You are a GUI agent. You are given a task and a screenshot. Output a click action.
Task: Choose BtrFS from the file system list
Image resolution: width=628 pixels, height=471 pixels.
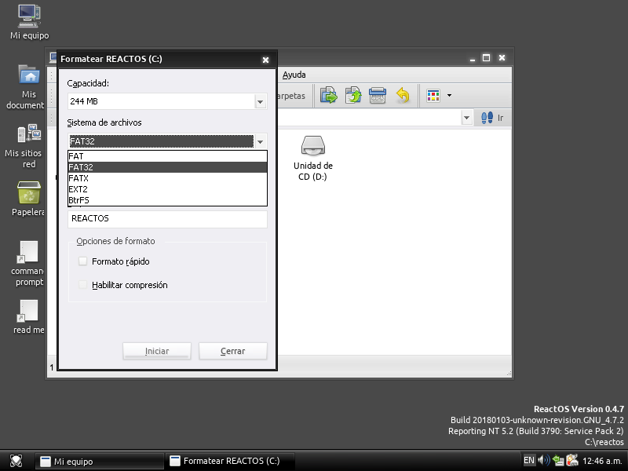tap(167, 200)
